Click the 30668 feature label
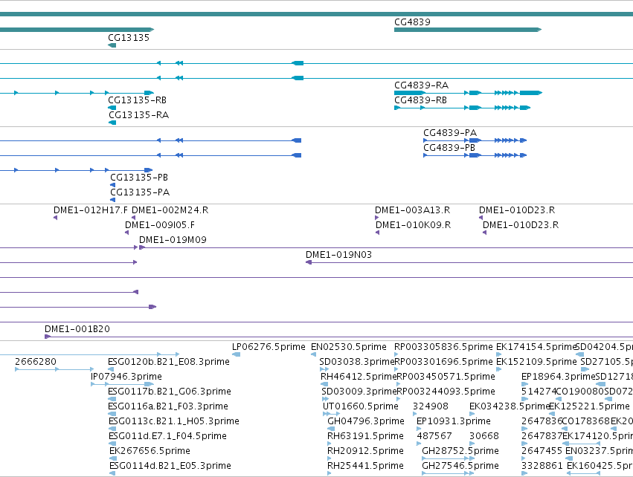The width and height of the screenshot is (633, 477). click(483, 437)
